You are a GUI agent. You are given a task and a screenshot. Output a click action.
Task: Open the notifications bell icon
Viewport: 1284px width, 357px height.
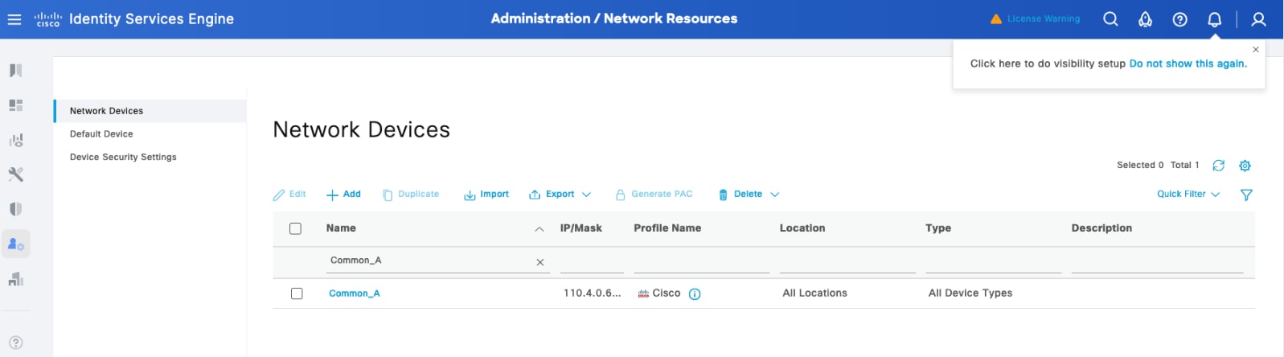click(1214, 19)
